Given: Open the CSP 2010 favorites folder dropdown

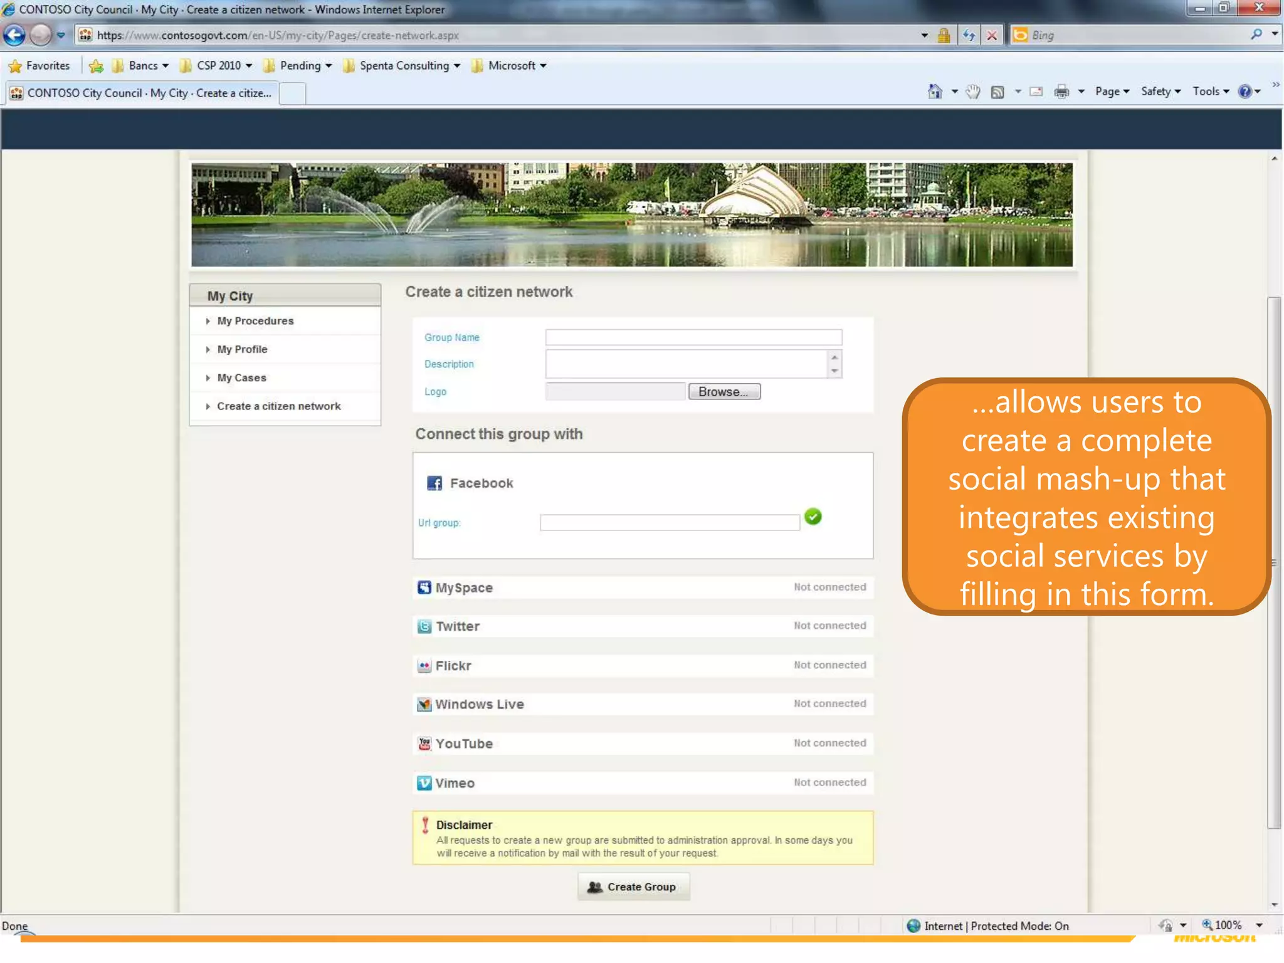Looking at the screenshot, I should coord(216,66).
